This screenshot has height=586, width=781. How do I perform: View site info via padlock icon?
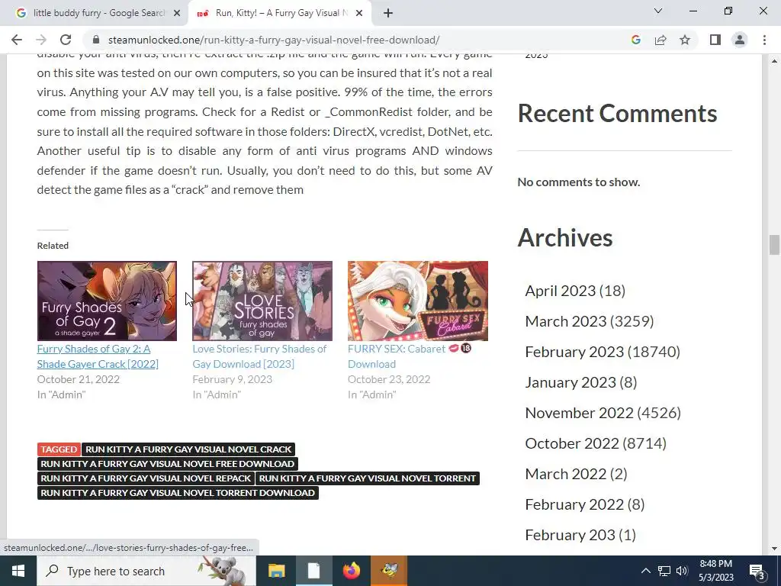coord(96,40)
